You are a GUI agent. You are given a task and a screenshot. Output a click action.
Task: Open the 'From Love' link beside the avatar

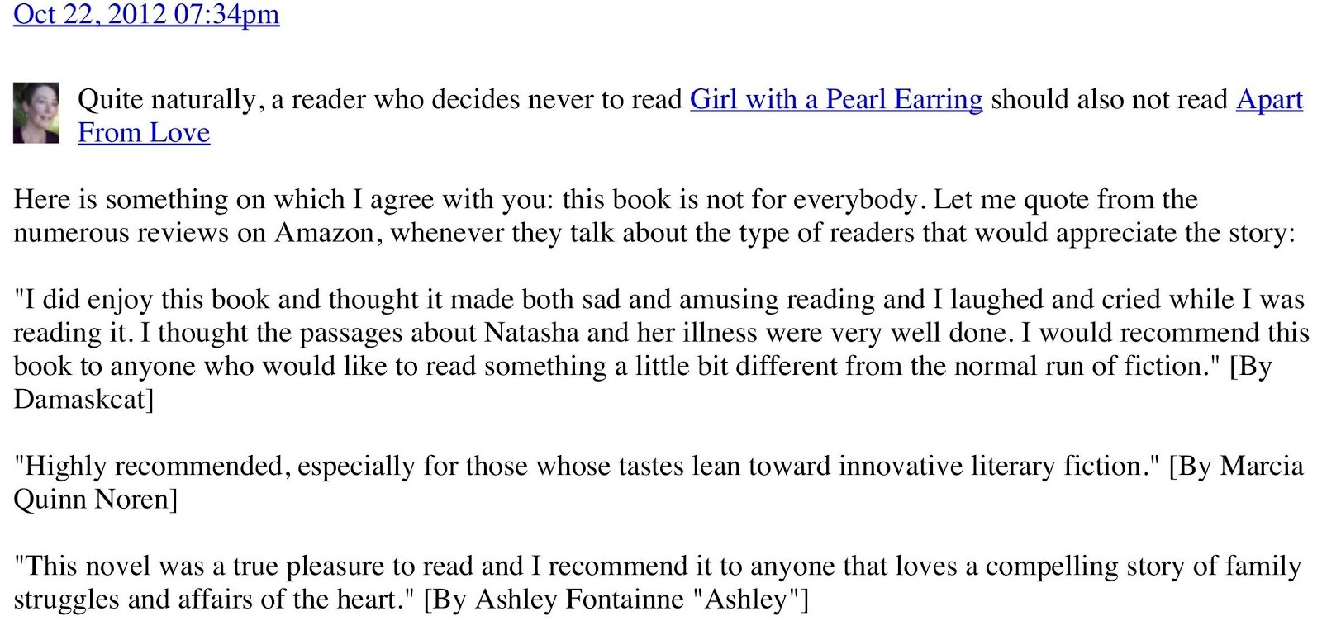tap(144, 133)
